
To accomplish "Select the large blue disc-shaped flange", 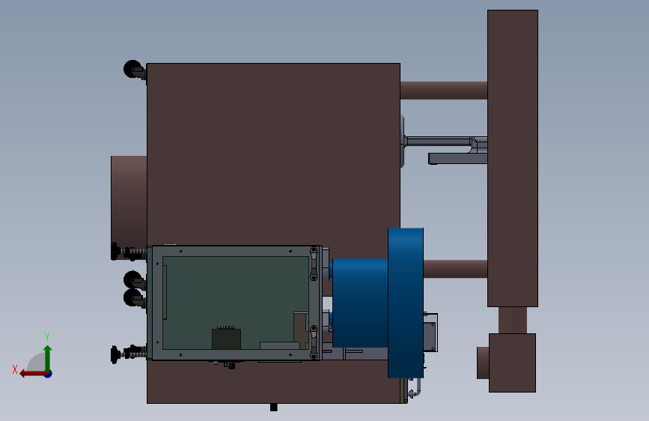I will click(406, 303).
